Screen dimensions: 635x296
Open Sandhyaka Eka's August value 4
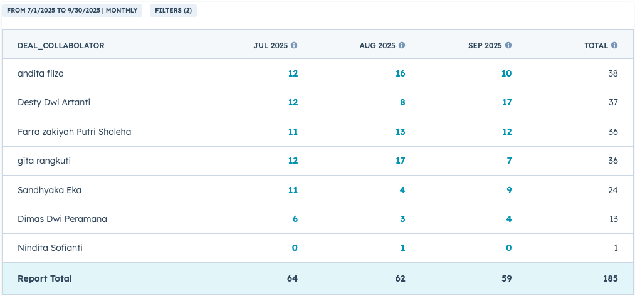[x=402, y=190]
